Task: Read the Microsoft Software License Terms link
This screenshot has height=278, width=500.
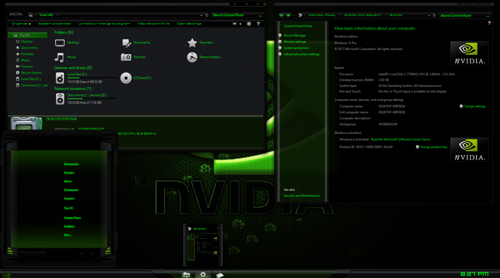Action: tap(400, 139)
